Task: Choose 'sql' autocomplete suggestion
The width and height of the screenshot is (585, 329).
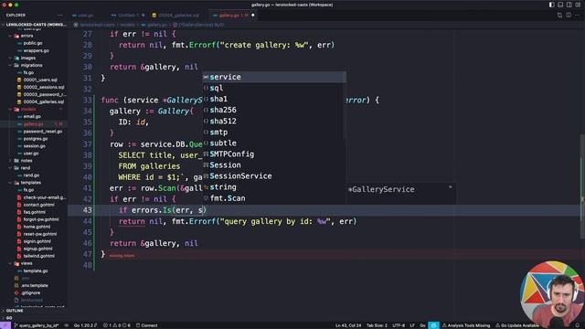Action: (274, 88)
